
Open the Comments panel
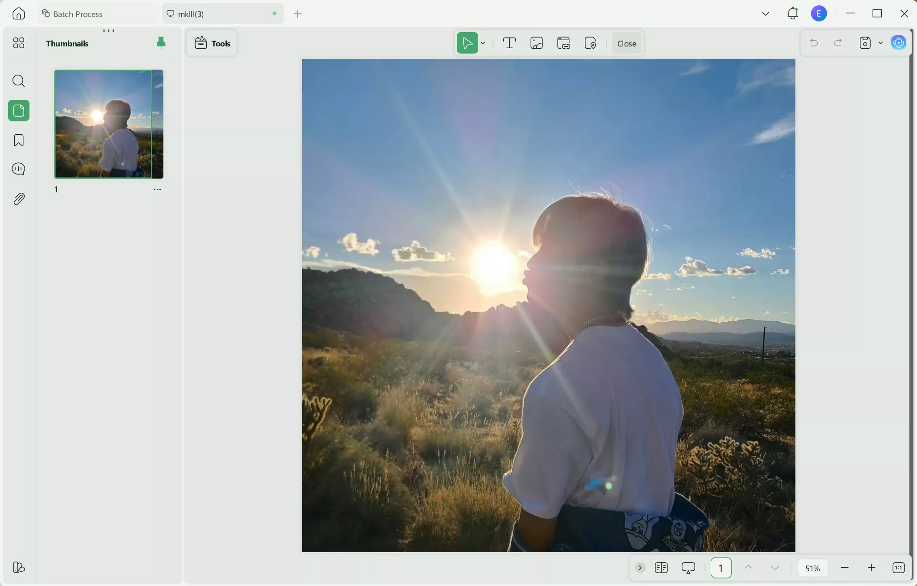coord(18,169)
